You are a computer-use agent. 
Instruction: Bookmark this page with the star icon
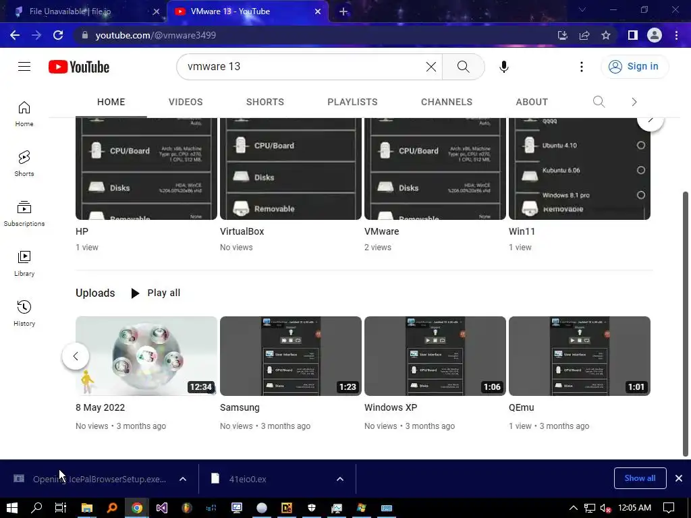(606, 35)
